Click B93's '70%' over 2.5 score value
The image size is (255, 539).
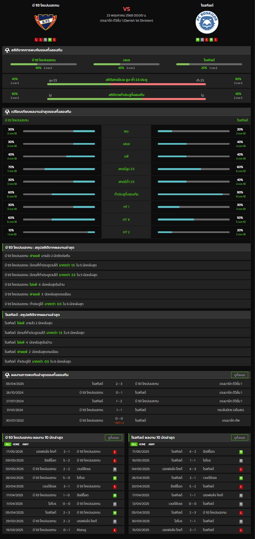click(x=11, y=167)
